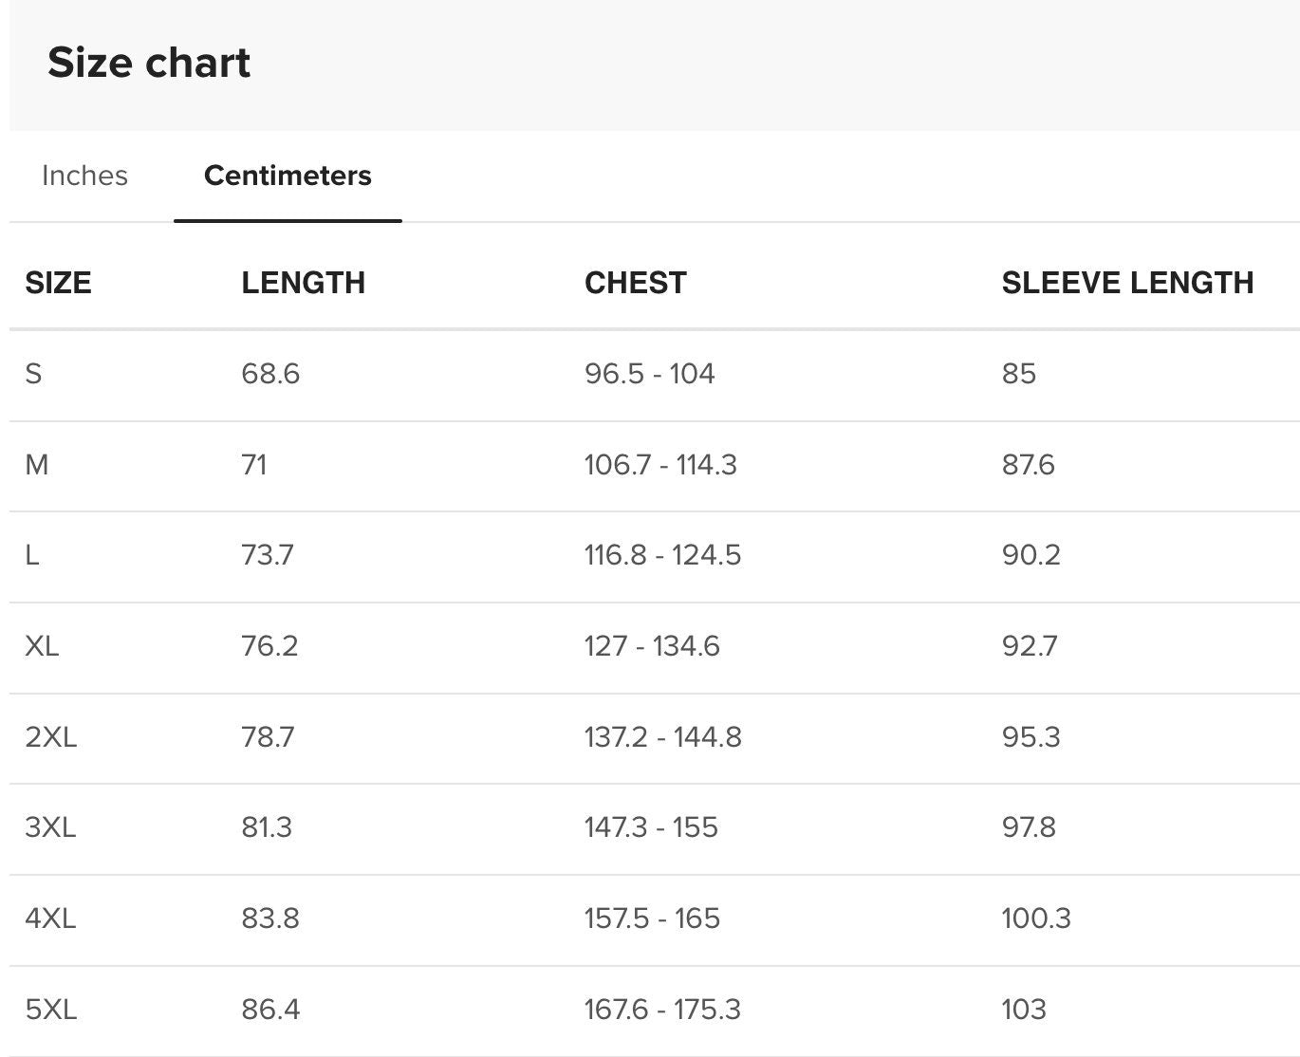This screenshot has height=1057, width=1300.
Task: Click the Size chart heading
Action: [149, 63]
